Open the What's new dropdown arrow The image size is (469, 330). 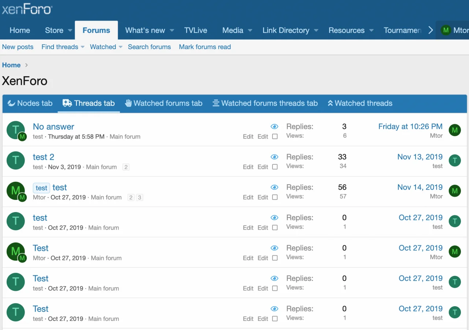[172, 30]
